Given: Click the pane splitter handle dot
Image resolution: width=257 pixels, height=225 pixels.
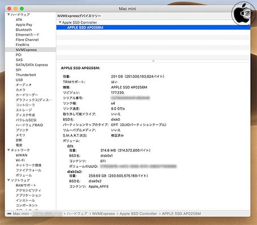Looking at the screenshot, I should tap(153, 61).
